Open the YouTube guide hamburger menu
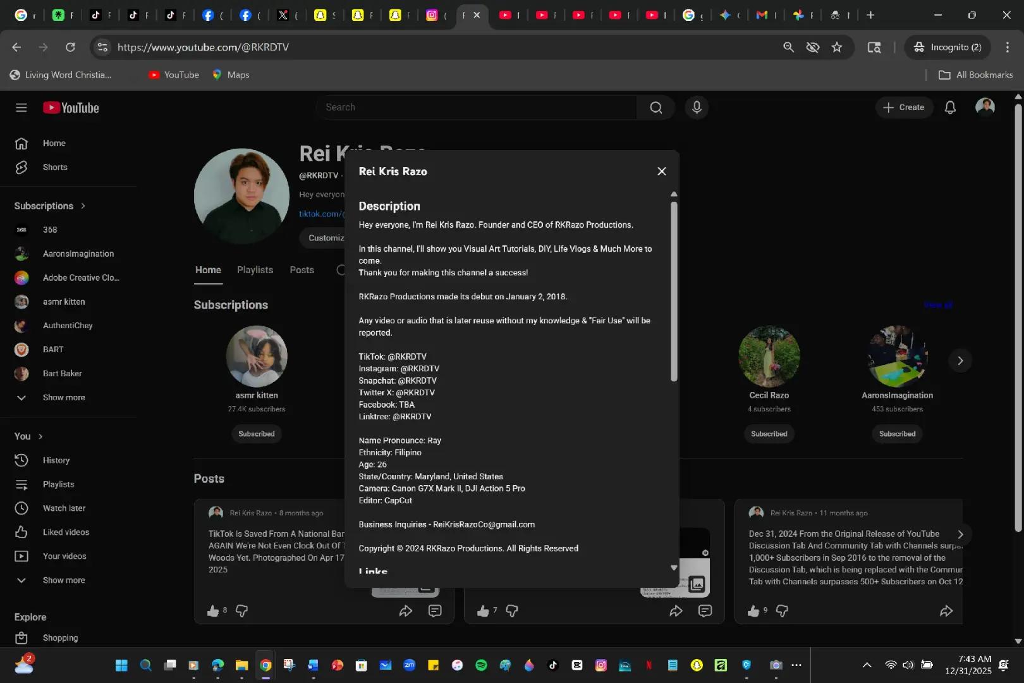The height and width of the screenshot is (683, 1024). (21, 108)
